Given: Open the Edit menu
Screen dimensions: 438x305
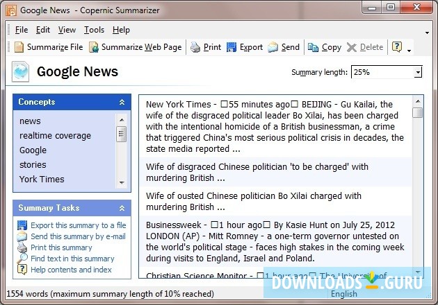Looking at the screenshot, I should point(43,30).
